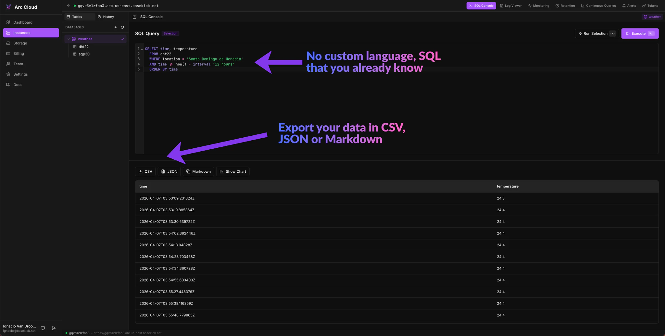Open the dht22 table
Viewport: 665px width, 336px height.
click(83, 47)
